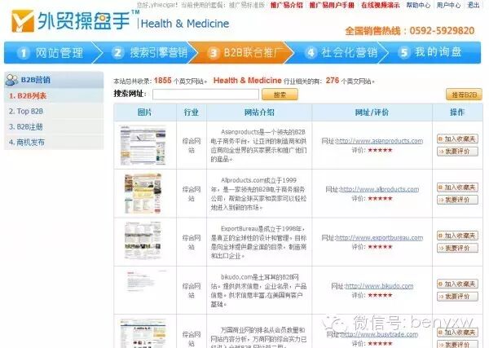Click the bikudo.com description text
Viewport: 489px width, 348px height.
(258, 291)
